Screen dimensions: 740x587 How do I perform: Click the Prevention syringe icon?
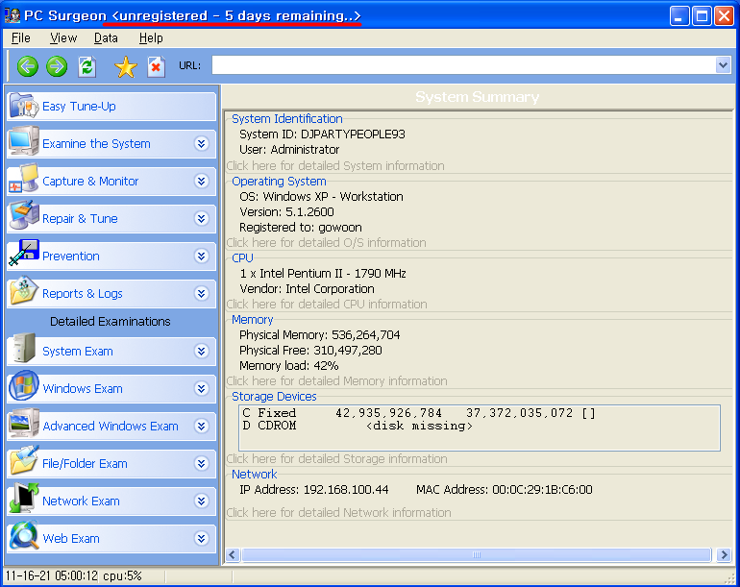coord(23,254)
